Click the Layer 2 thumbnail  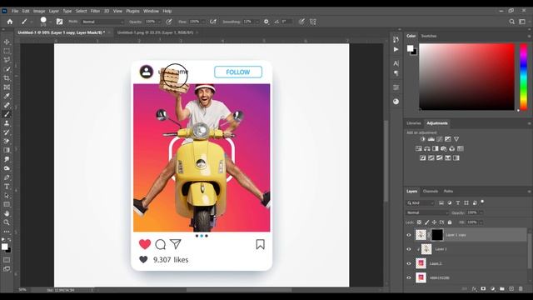(421, 263)
